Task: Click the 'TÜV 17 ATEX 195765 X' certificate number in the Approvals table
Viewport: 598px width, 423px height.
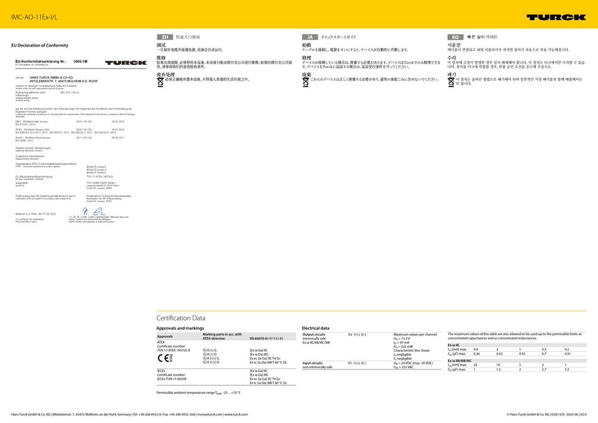Action: (x=174, y=350)
